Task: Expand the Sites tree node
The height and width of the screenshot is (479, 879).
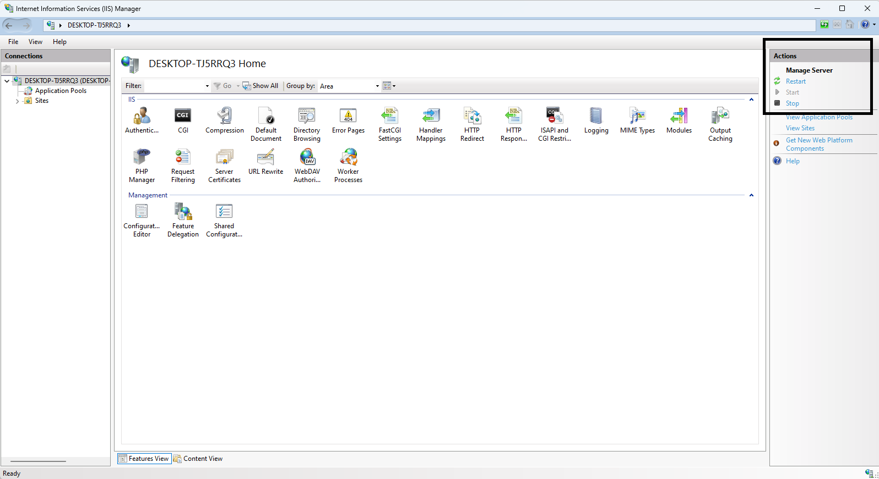Action: pos(17,101)
